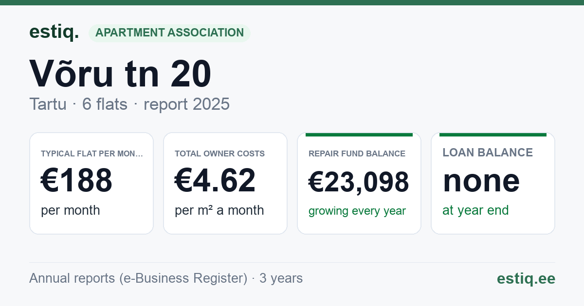This screenshot has height=306, width=584.
Task: Click the €188 value
Action: pos(76,181)
